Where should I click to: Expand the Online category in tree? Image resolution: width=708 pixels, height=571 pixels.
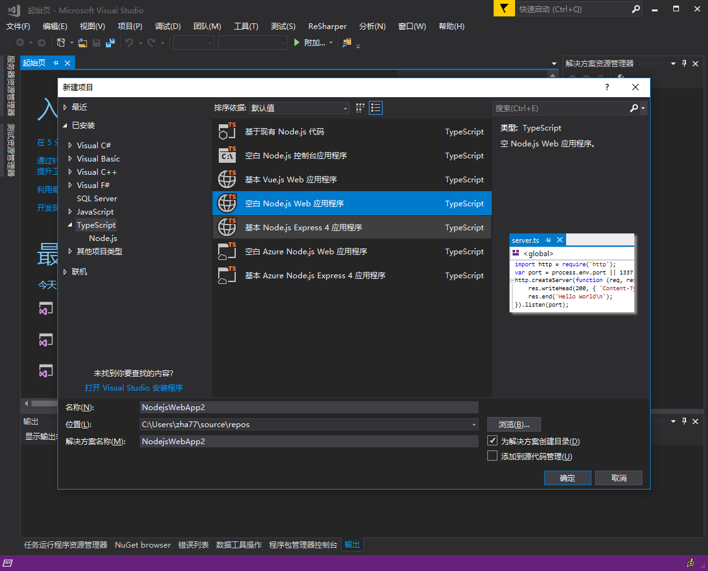pyautogui.click(x=65, y=271)
